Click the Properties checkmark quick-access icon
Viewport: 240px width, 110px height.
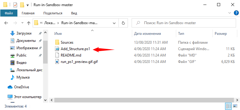pyautogui.click(x=16, y=5)
